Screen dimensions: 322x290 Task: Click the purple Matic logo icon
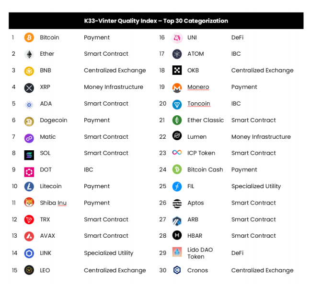coord(29,138)
